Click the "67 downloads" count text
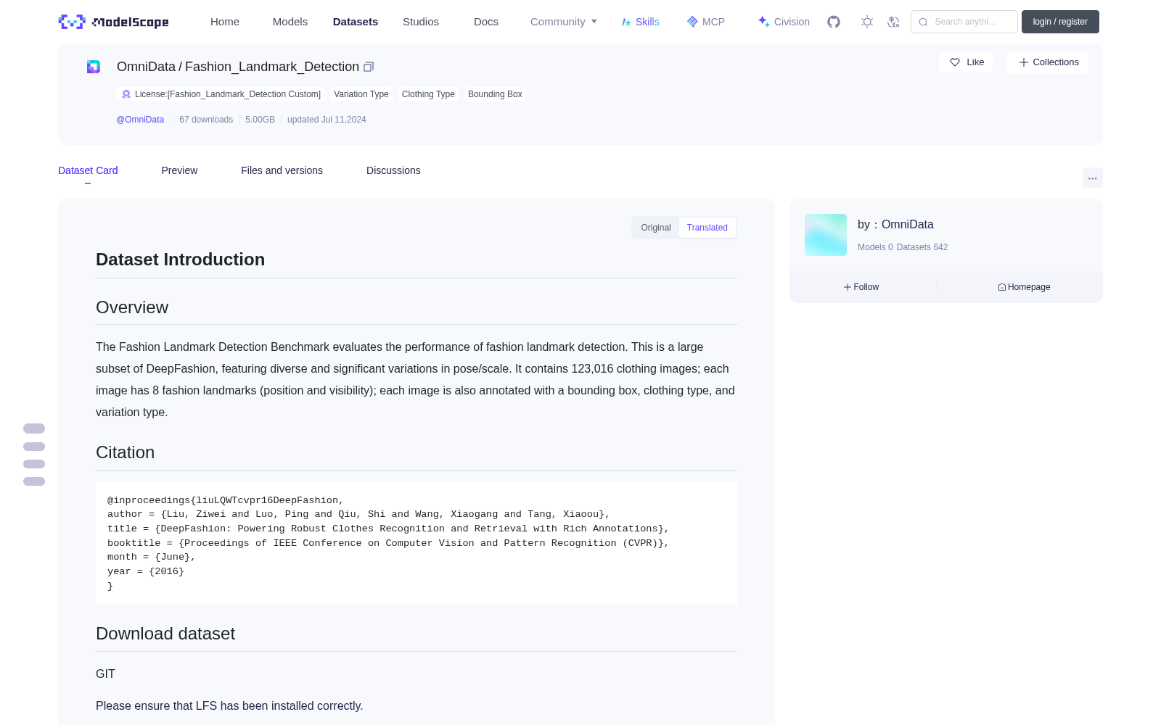The height and width of the screenshot is (725, 1161). pos(206,120)
